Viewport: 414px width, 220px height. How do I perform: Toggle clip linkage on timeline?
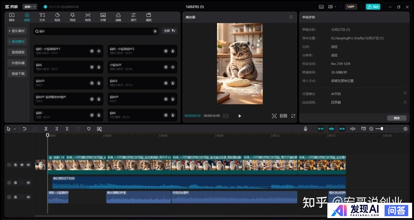[342, 129]
